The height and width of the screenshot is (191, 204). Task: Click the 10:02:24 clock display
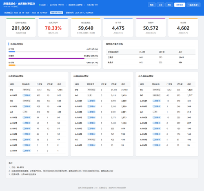point(193,5)
